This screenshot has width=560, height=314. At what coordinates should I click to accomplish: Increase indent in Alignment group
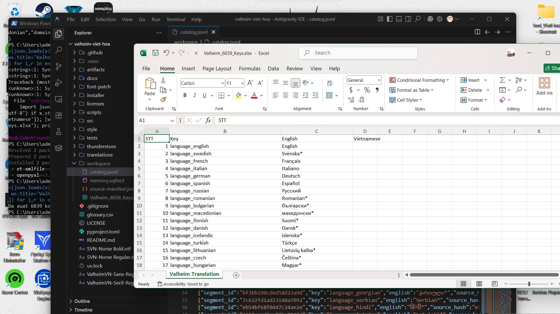click(315, 95)
